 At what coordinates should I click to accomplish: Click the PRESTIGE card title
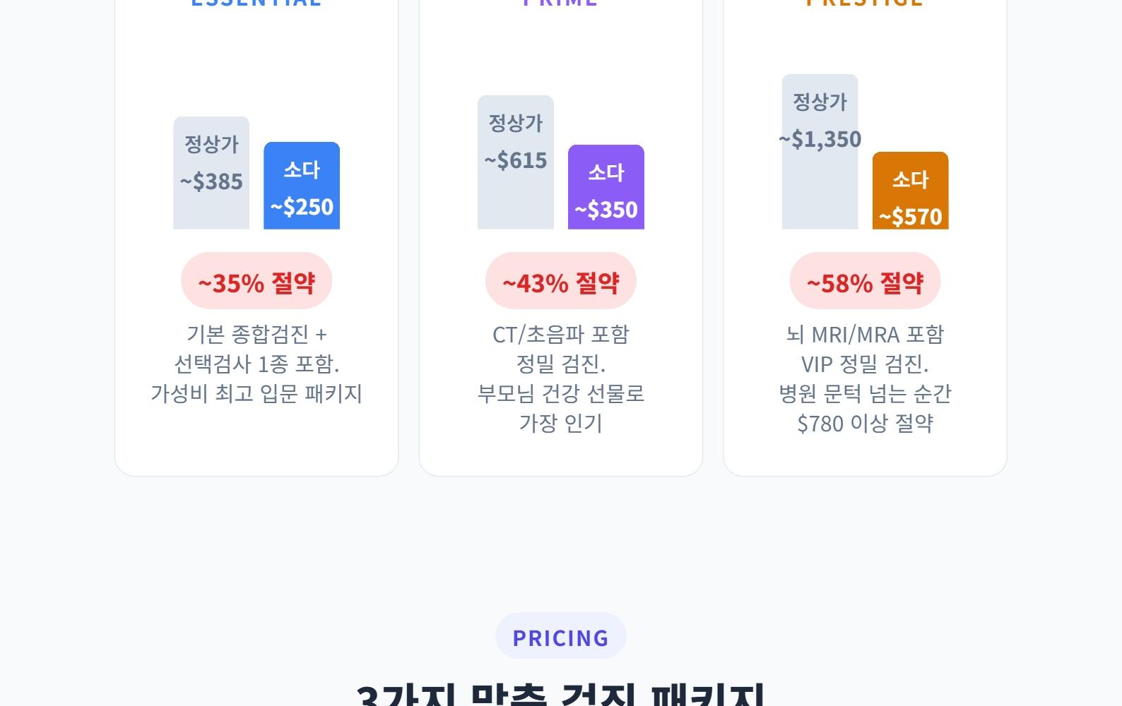pyautogui.click(x=865, y=3)
